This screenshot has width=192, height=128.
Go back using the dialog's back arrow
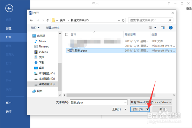pos(31,20)
